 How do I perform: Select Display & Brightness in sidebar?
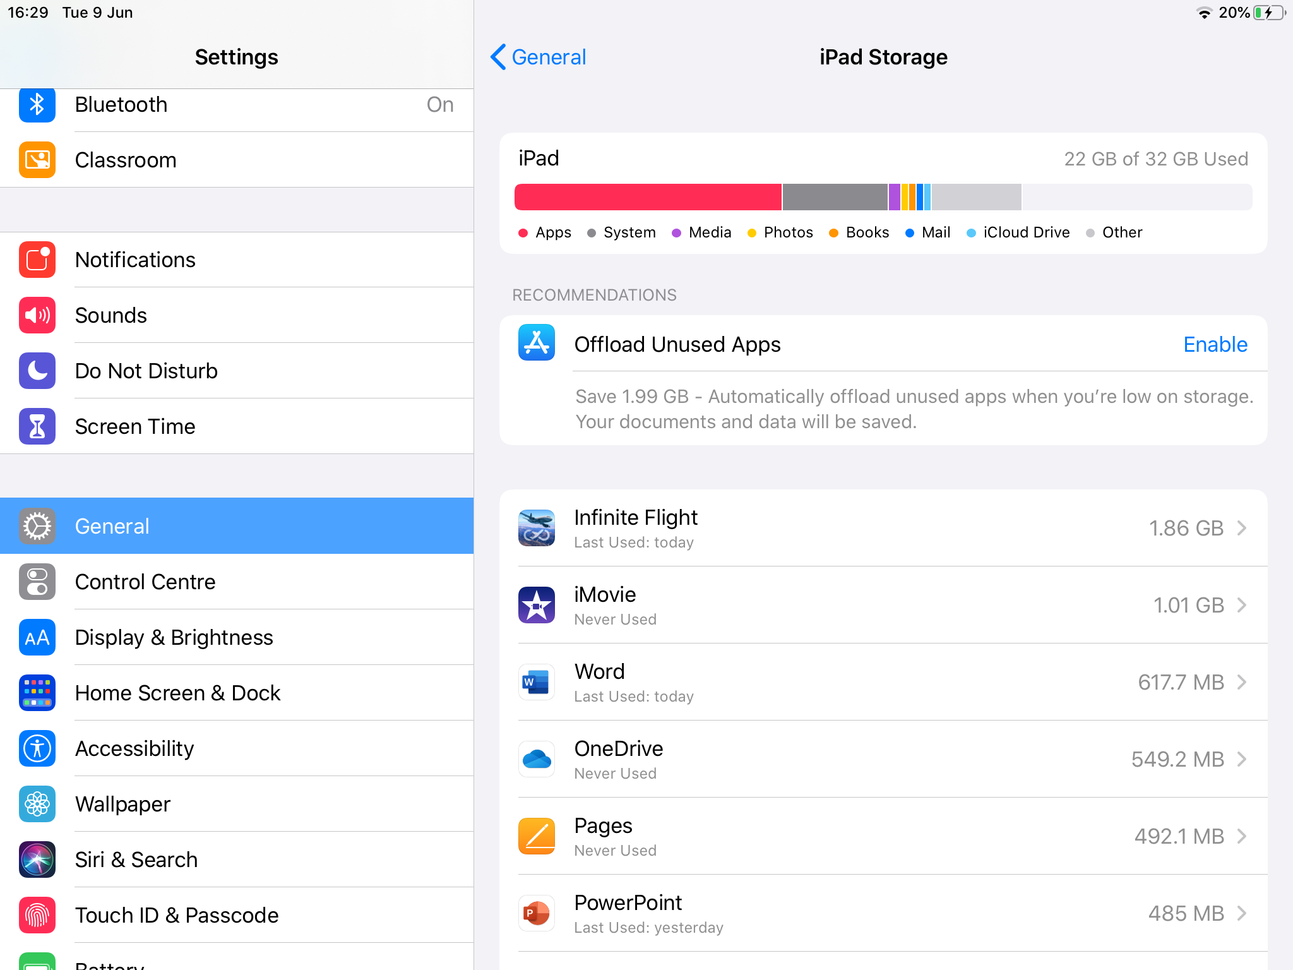tap(237, 637)
